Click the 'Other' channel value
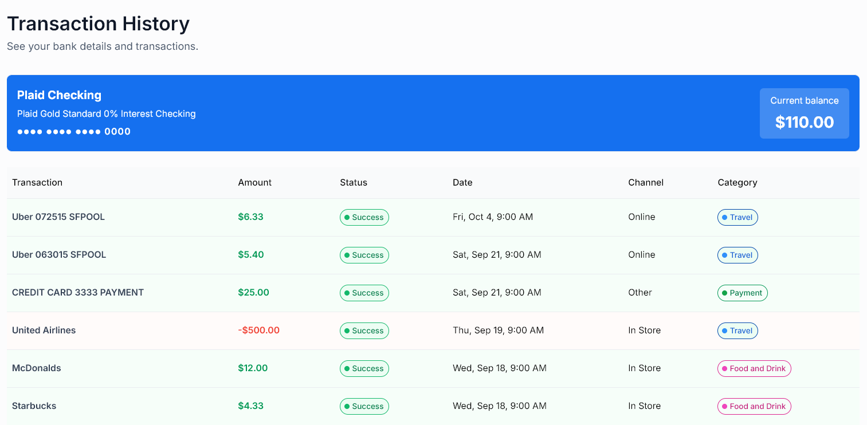 click(640, 293)
